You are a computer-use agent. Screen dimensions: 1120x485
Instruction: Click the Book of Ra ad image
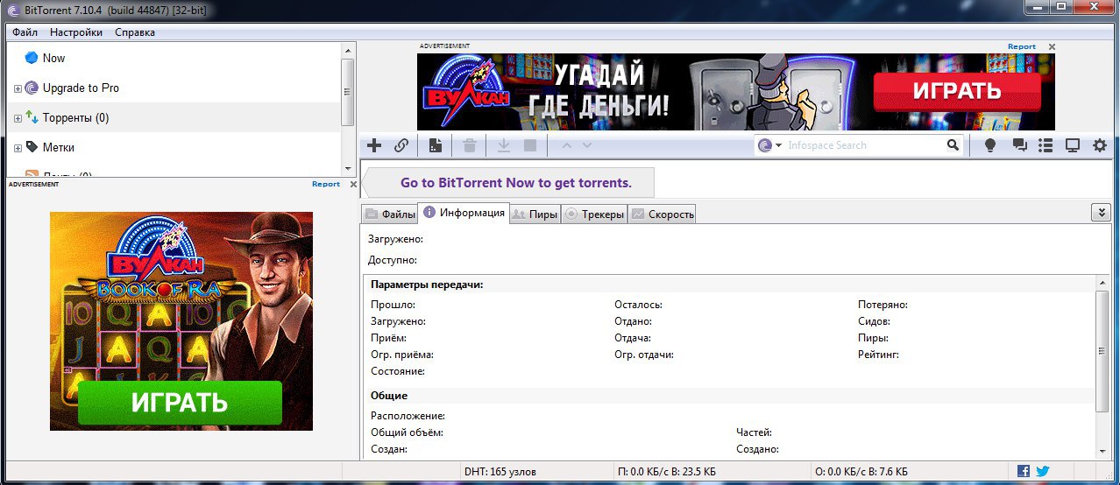click(181, 321)
